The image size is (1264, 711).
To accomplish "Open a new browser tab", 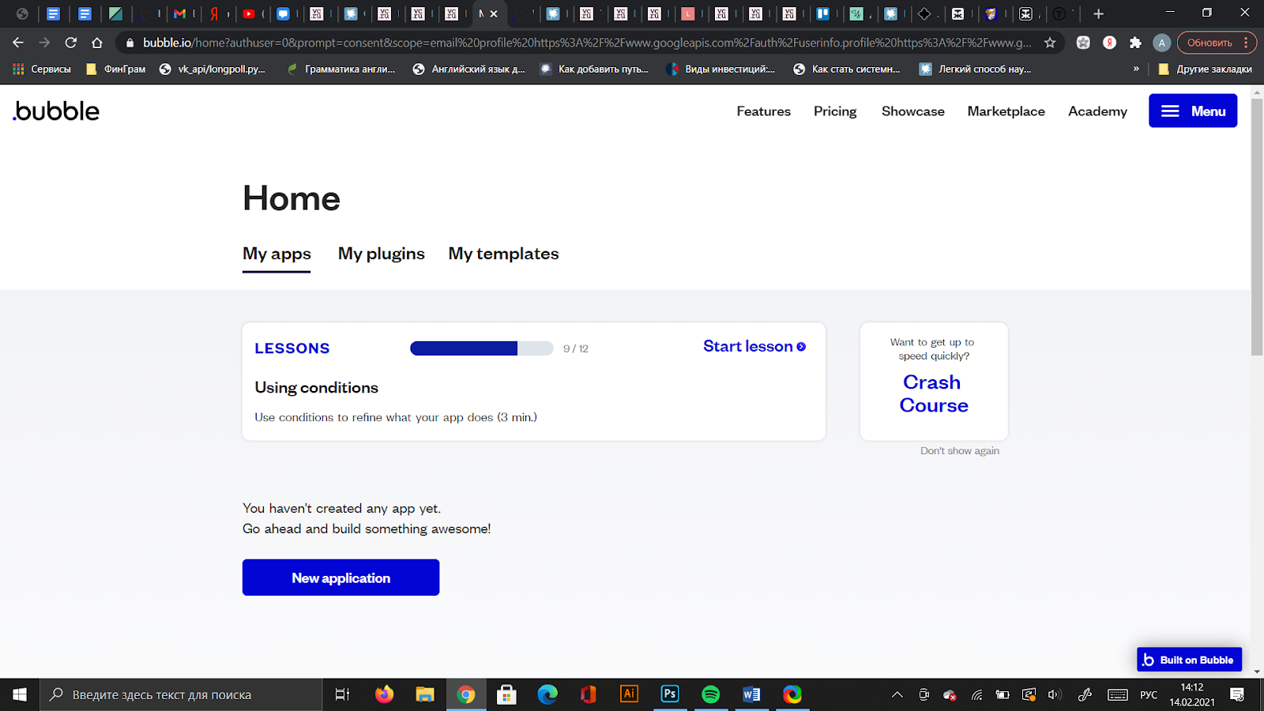I will (1098, 13).
